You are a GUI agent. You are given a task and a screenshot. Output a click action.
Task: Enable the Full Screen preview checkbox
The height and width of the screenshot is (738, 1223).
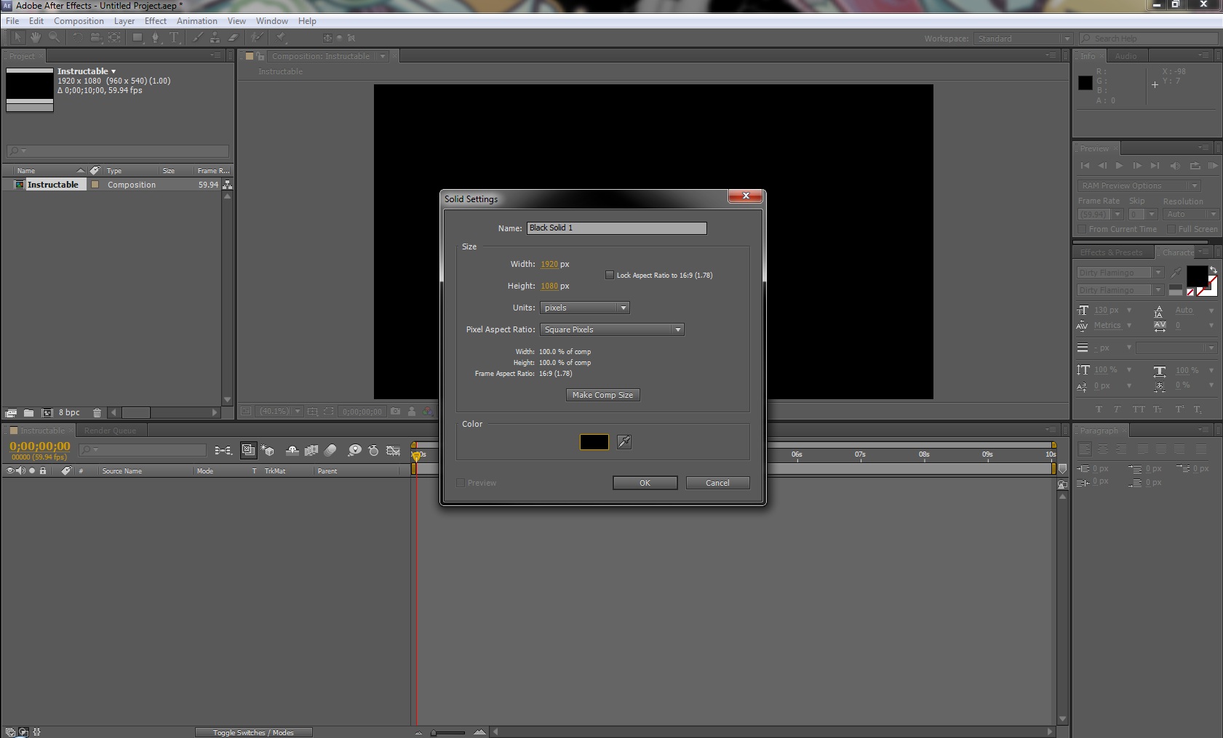tap(1171, 229)
